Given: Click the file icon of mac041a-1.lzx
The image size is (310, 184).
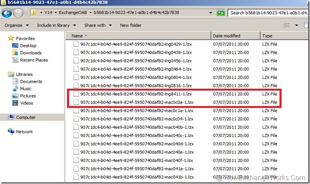Looking at the screenshot, I should 76,169.
